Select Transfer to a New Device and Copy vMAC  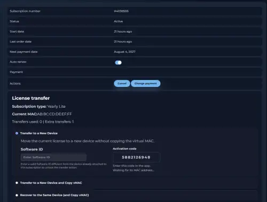[17, 183]
